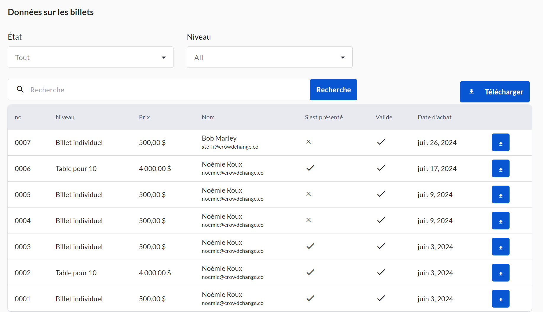The image size is (543, 312).
Task: Sort by Date d'achat column header
Action: click(434, 117)
